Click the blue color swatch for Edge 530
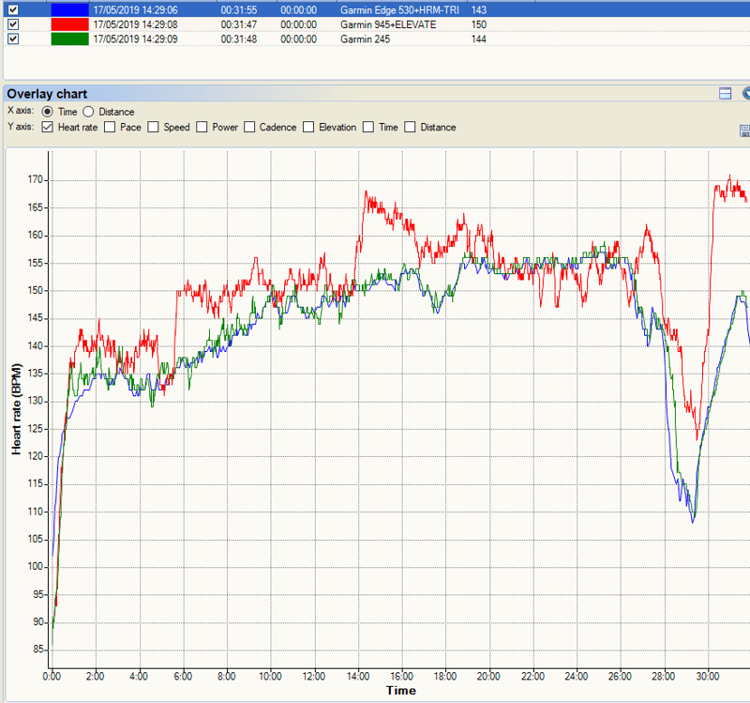750x703 pixels. coord(69,9)
